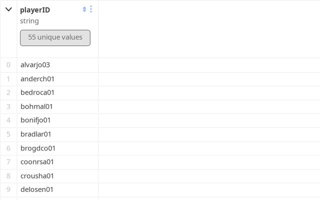Select cell anderch01
This screenshot has height=200, width=320.
pyautogui.click(x=37, y=79)
